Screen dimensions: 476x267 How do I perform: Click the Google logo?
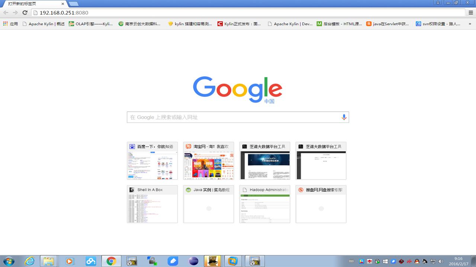pos(238,89)
